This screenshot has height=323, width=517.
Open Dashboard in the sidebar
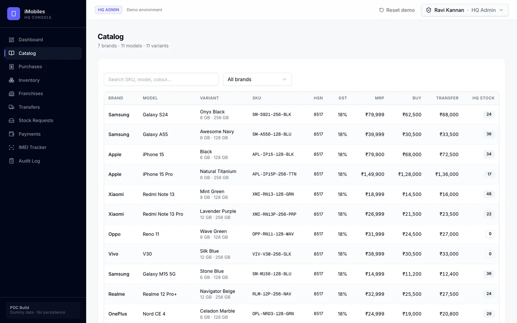[x=43, y=40]
